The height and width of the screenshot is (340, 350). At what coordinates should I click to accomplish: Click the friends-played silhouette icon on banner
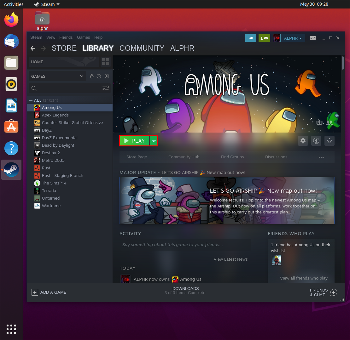click(x=319, y=122)
